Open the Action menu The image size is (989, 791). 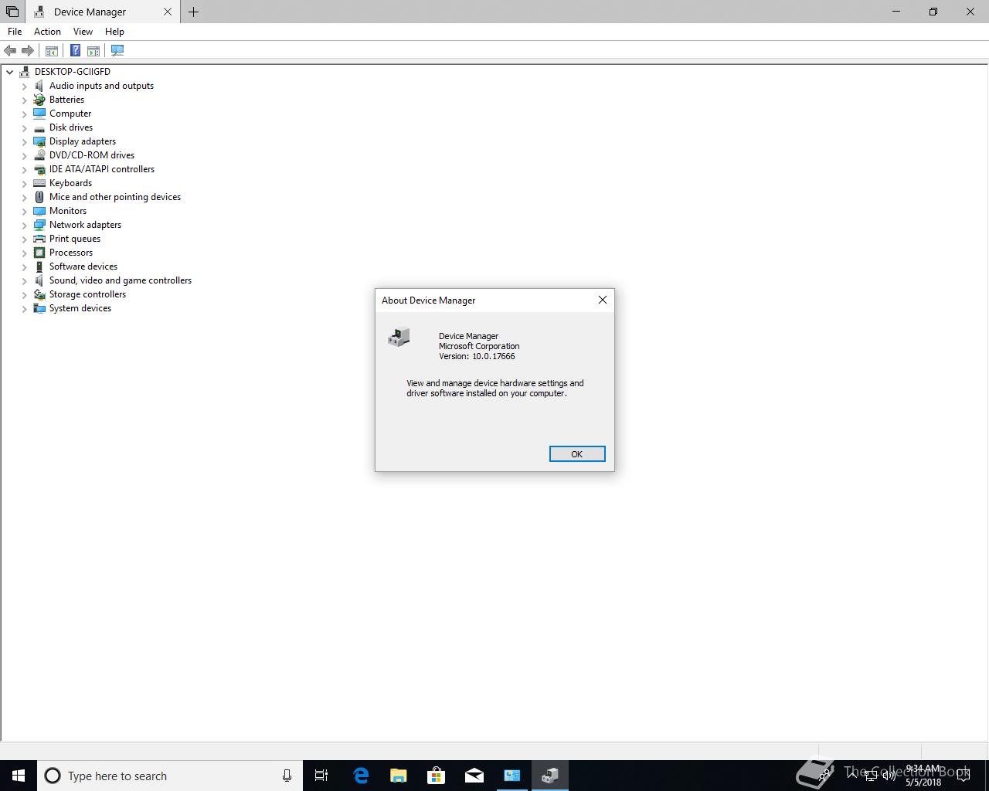(47, 32)
